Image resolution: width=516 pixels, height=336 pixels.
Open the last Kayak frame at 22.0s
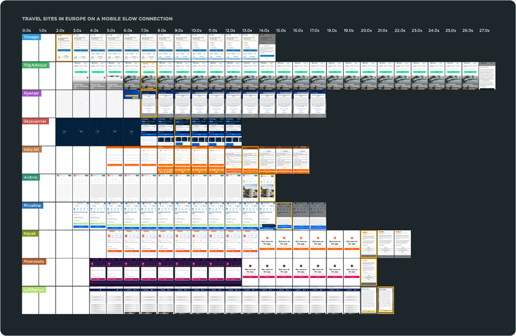(402, 244)
